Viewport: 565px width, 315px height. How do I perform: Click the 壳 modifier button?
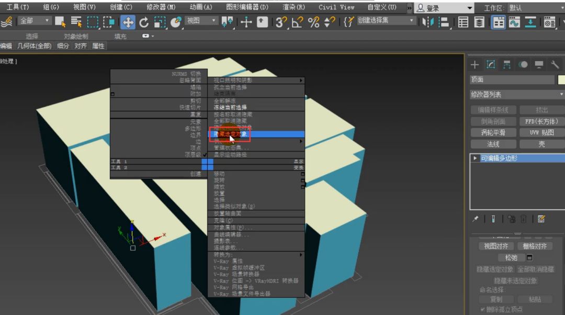click(541, 144)
